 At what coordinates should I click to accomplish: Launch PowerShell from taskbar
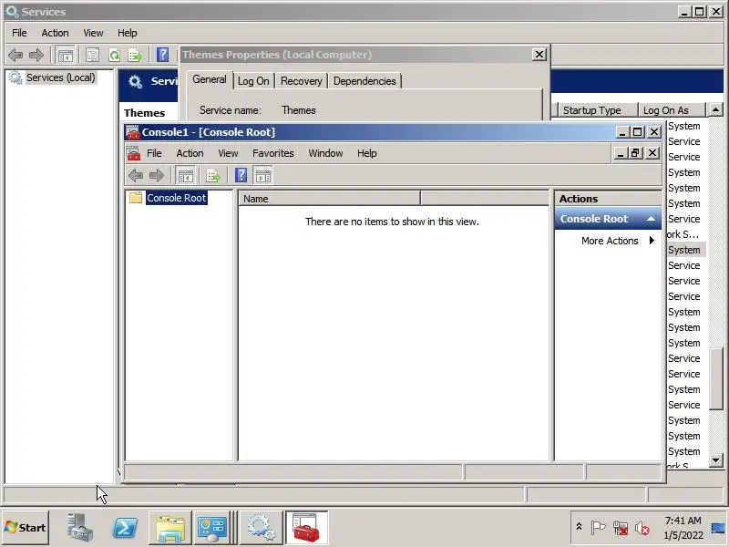(126, 528)
